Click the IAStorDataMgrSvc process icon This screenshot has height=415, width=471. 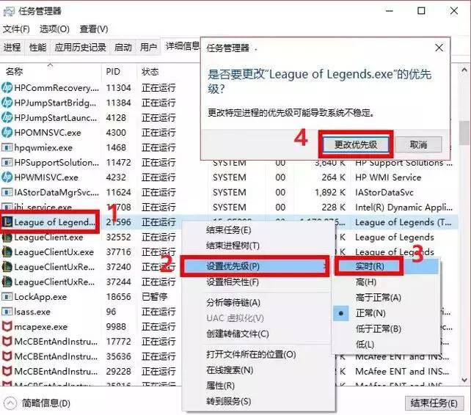click(7, 192)
